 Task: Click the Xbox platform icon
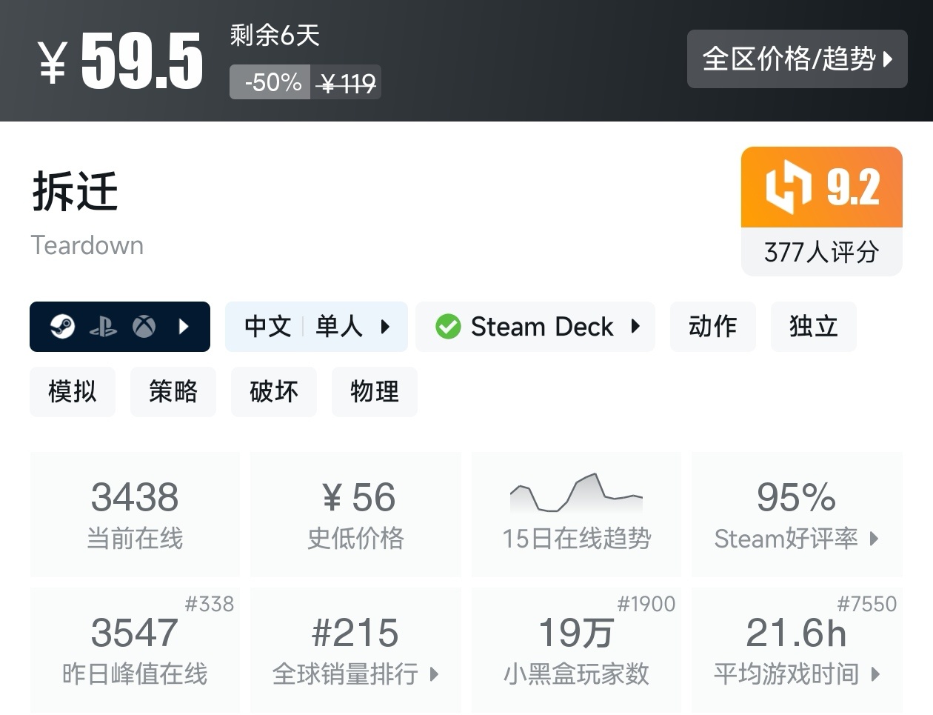144,326
